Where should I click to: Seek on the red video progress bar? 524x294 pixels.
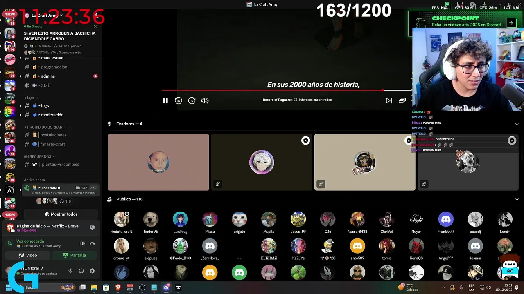point(287,90)
